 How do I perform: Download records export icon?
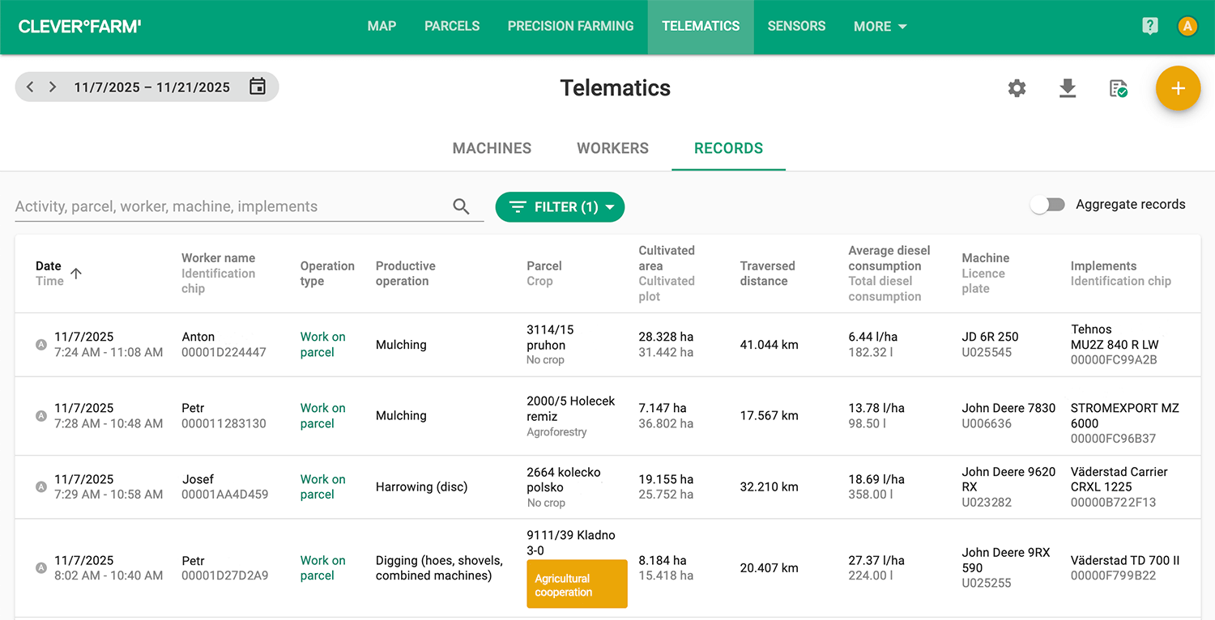pos(1068,88)
